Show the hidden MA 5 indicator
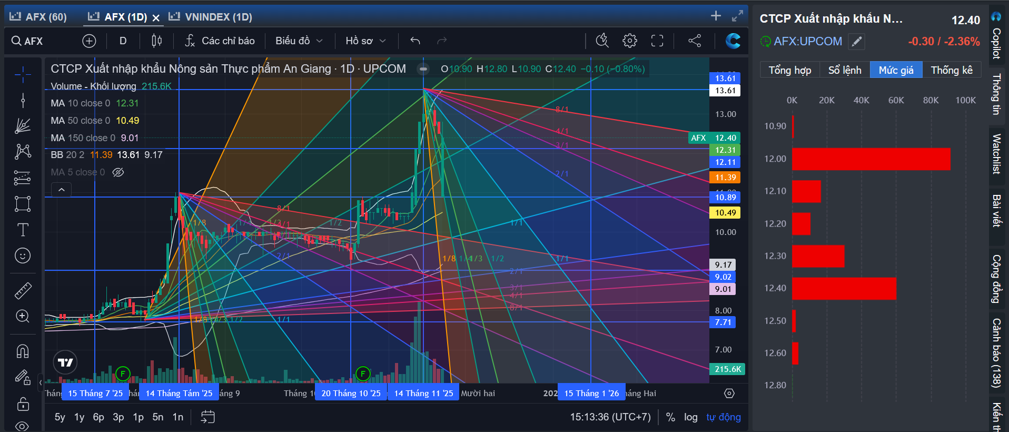This screenshot has height=432, width=1009. point(118,172)
